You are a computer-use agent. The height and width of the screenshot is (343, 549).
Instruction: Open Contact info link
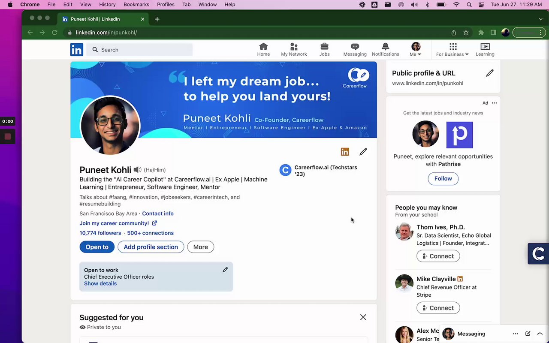pos(158,214)
